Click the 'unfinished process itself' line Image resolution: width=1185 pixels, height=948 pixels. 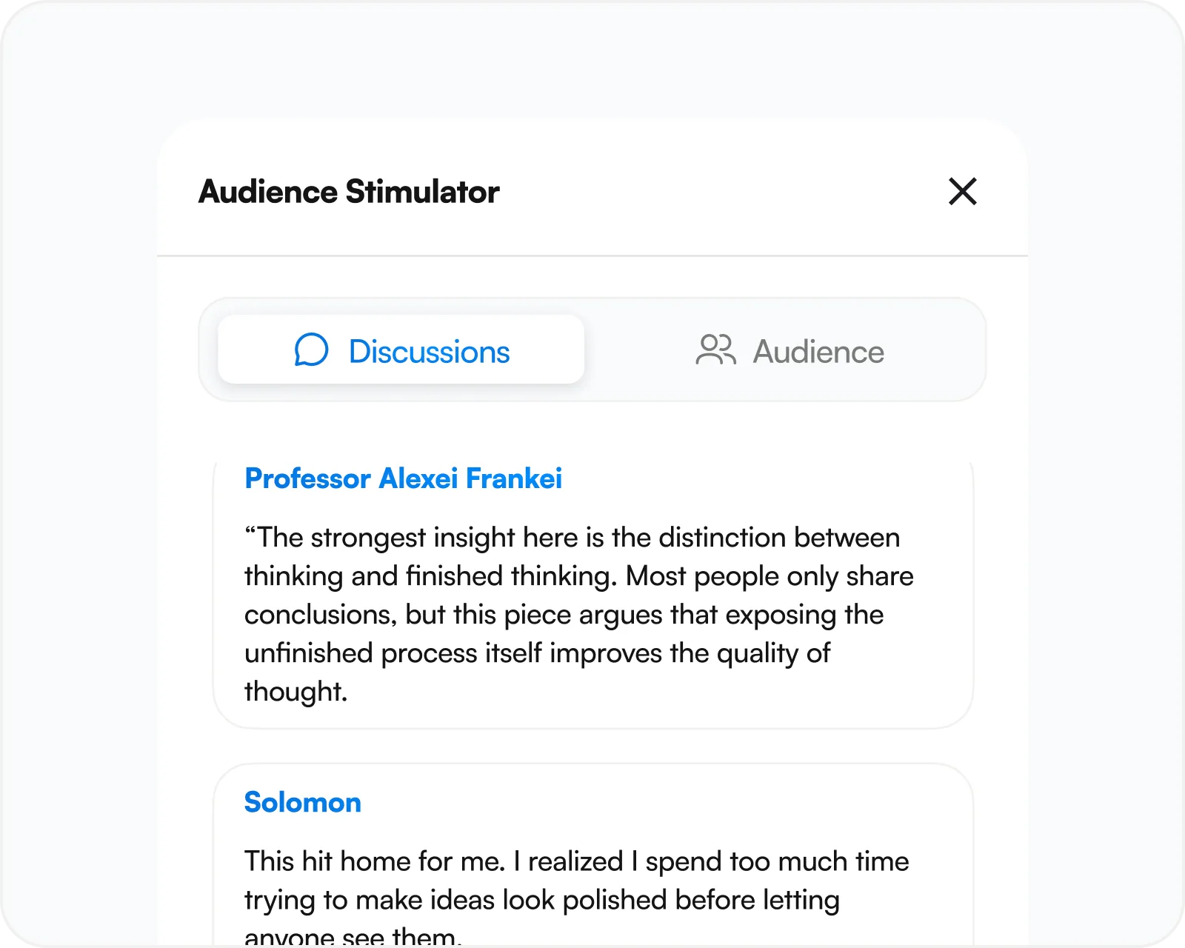tap(537, 652)
